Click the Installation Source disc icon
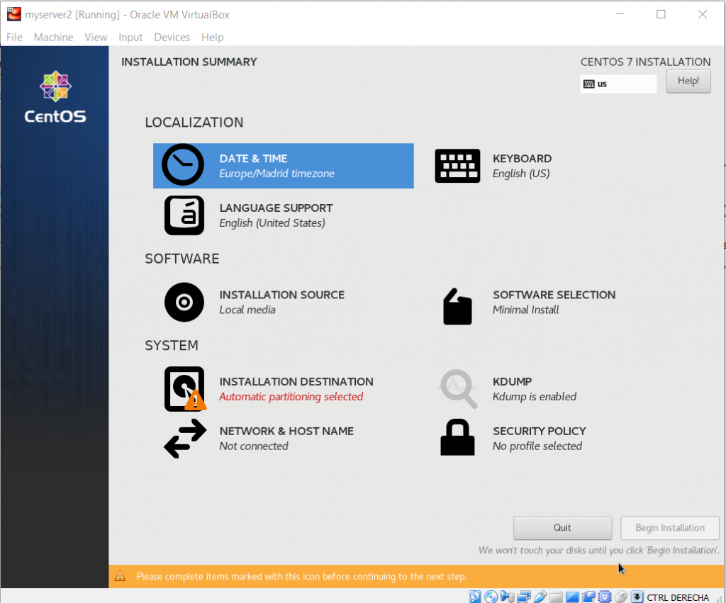The height and width of the screenshot is (603, 726). pyautogui.click(x=184, y=302)
